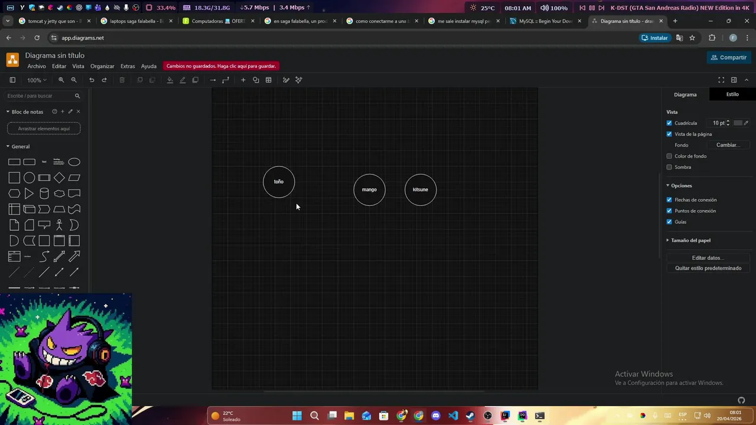The width and height of the screenshot is (756, 425).
Task: Redo the last action
Action: click(x=105, y=80)
